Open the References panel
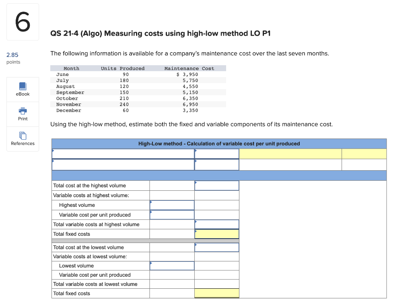The height and width of the screenshot is (304, 412). pyautogui.click(x=22, y=139)
